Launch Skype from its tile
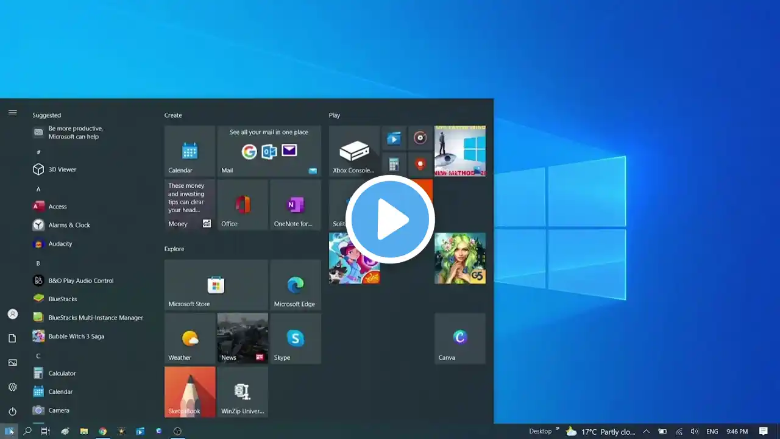The width and height of the screenshot is (780, 439). pyautogui.click(x=296, y=338)
